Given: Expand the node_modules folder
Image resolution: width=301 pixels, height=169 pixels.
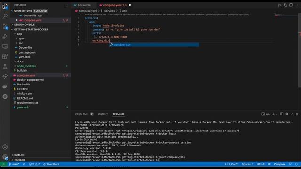Looking at the screenshot, I should tap(40, 66).
